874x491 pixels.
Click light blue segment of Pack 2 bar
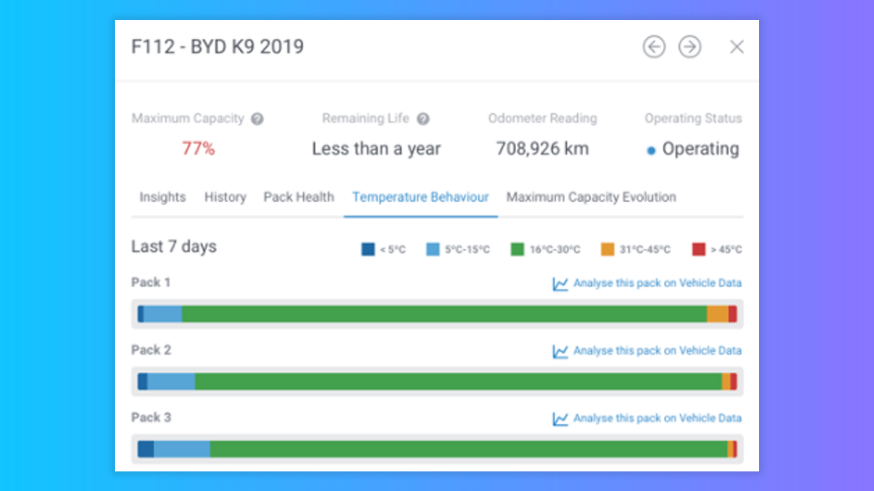(x=171, y=381)
